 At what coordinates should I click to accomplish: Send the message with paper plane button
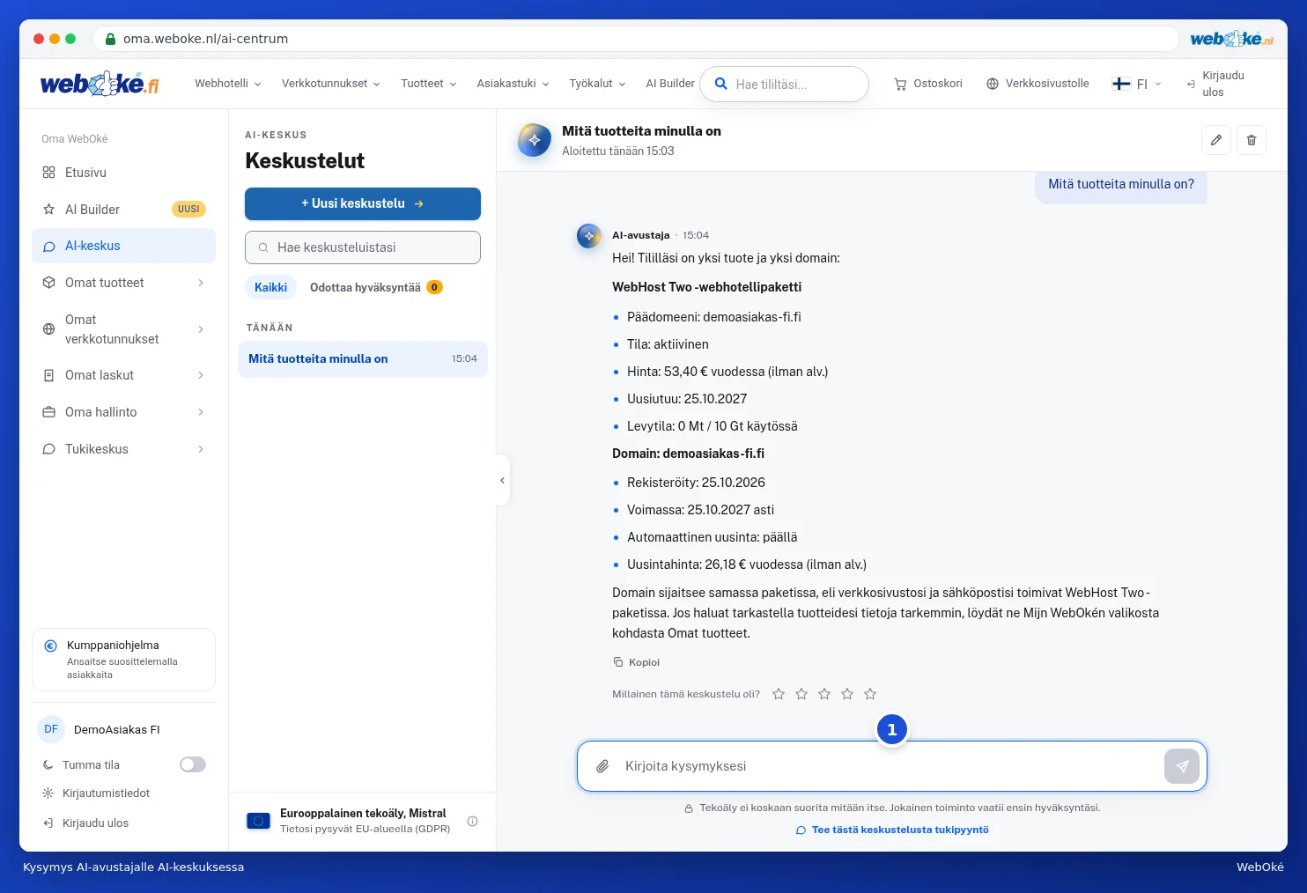[x=1182, y=766]
